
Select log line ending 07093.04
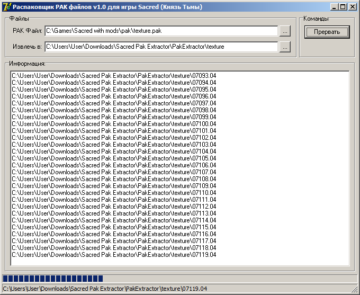click(x=114, y=76)
